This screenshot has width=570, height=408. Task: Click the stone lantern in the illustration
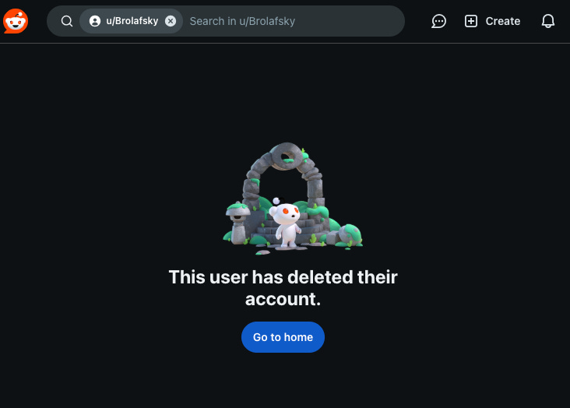(237, 222)
